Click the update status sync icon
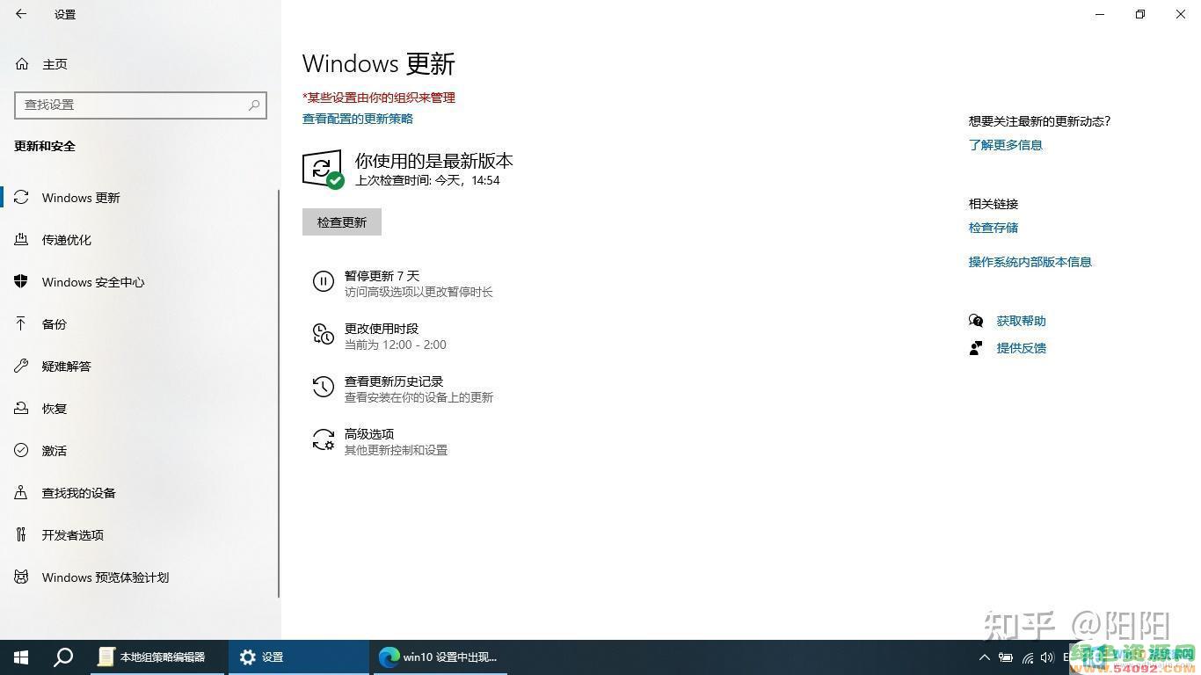 click(x=323, y=169)
